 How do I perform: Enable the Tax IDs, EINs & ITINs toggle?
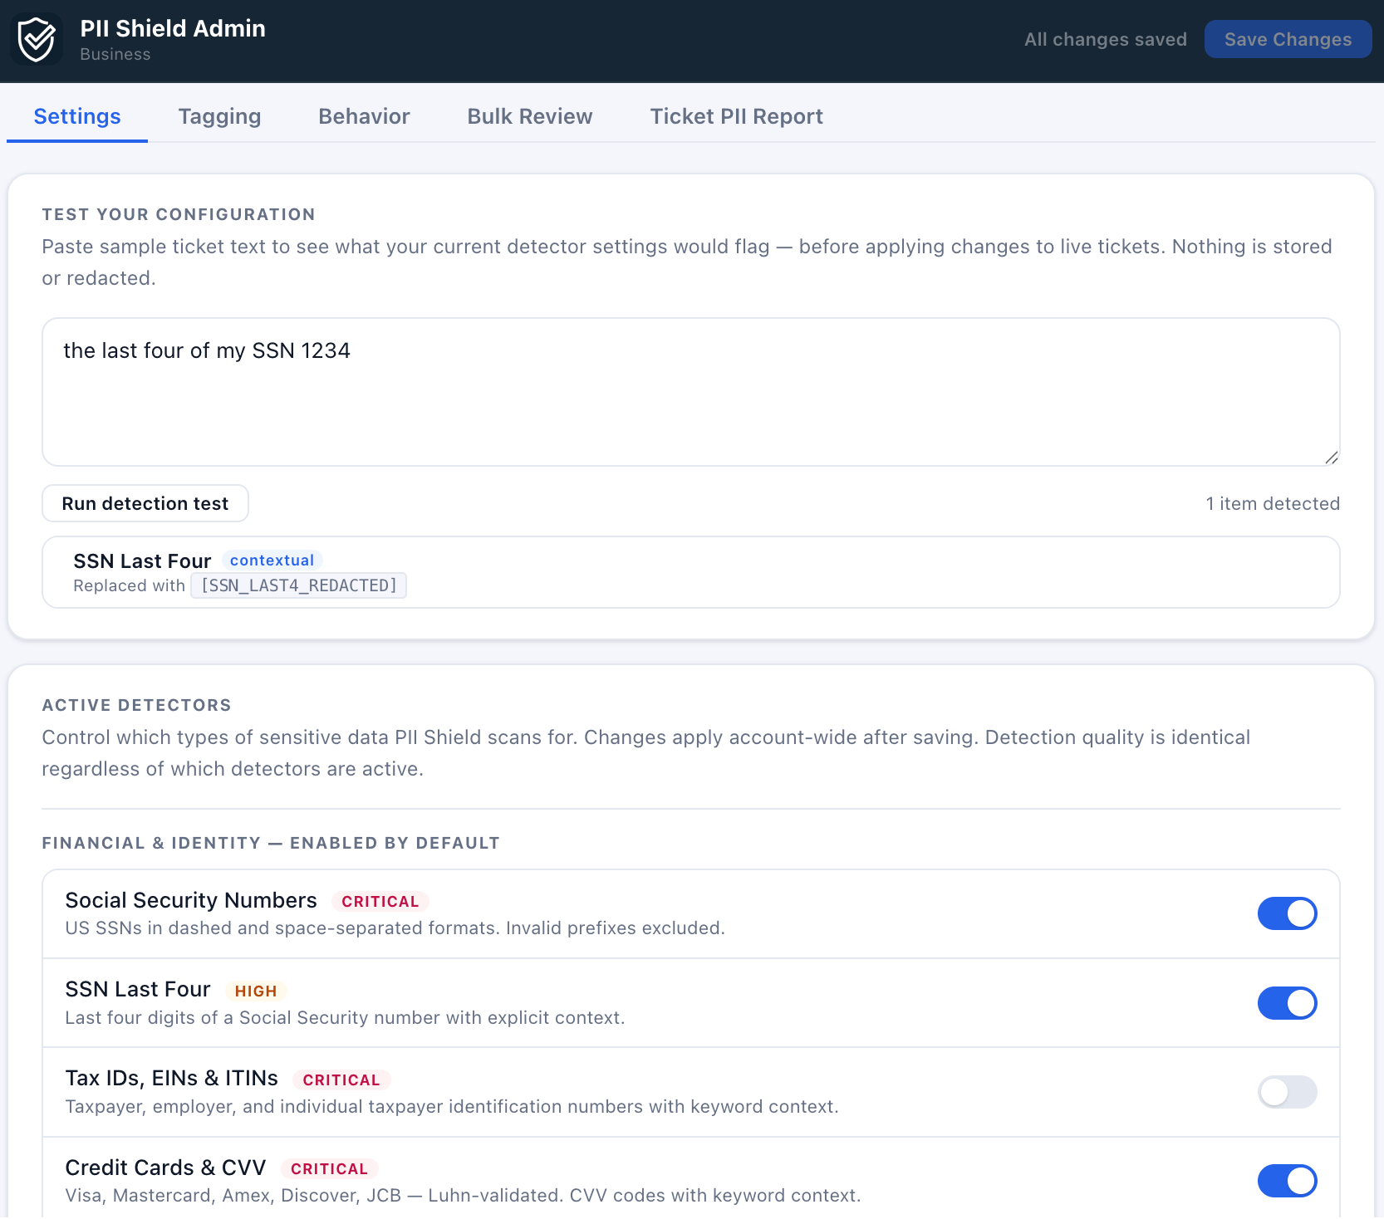(1287, 1092)
